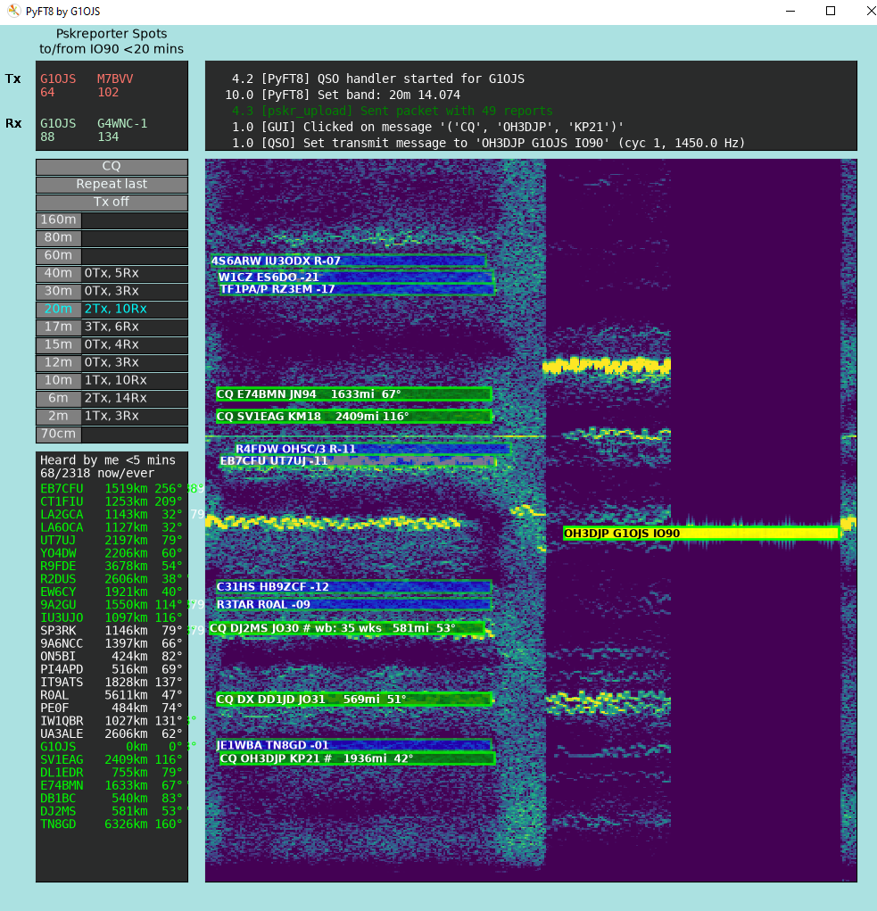The width and height of the screenshot is (877, 911).
Task: Click heard station IT9ATS 1828km
Action: pyautogui.click(x=111, y=682)
